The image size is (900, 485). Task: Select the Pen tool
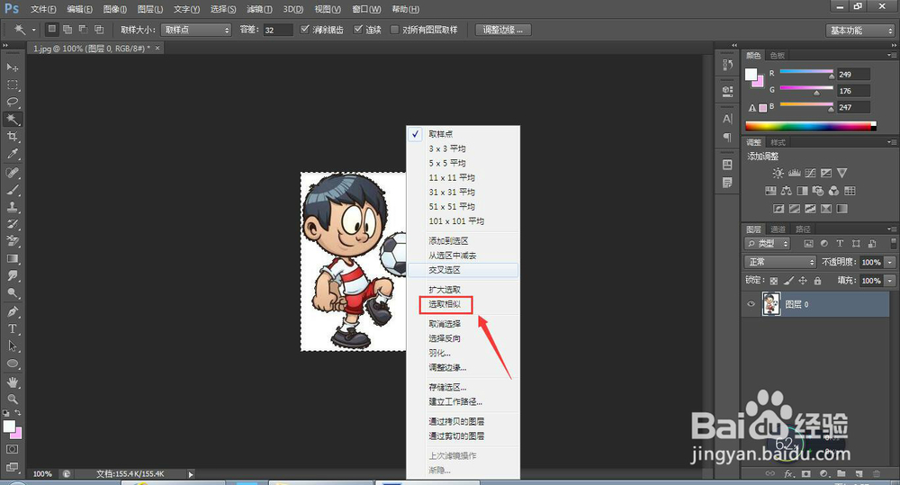point(13,311)
